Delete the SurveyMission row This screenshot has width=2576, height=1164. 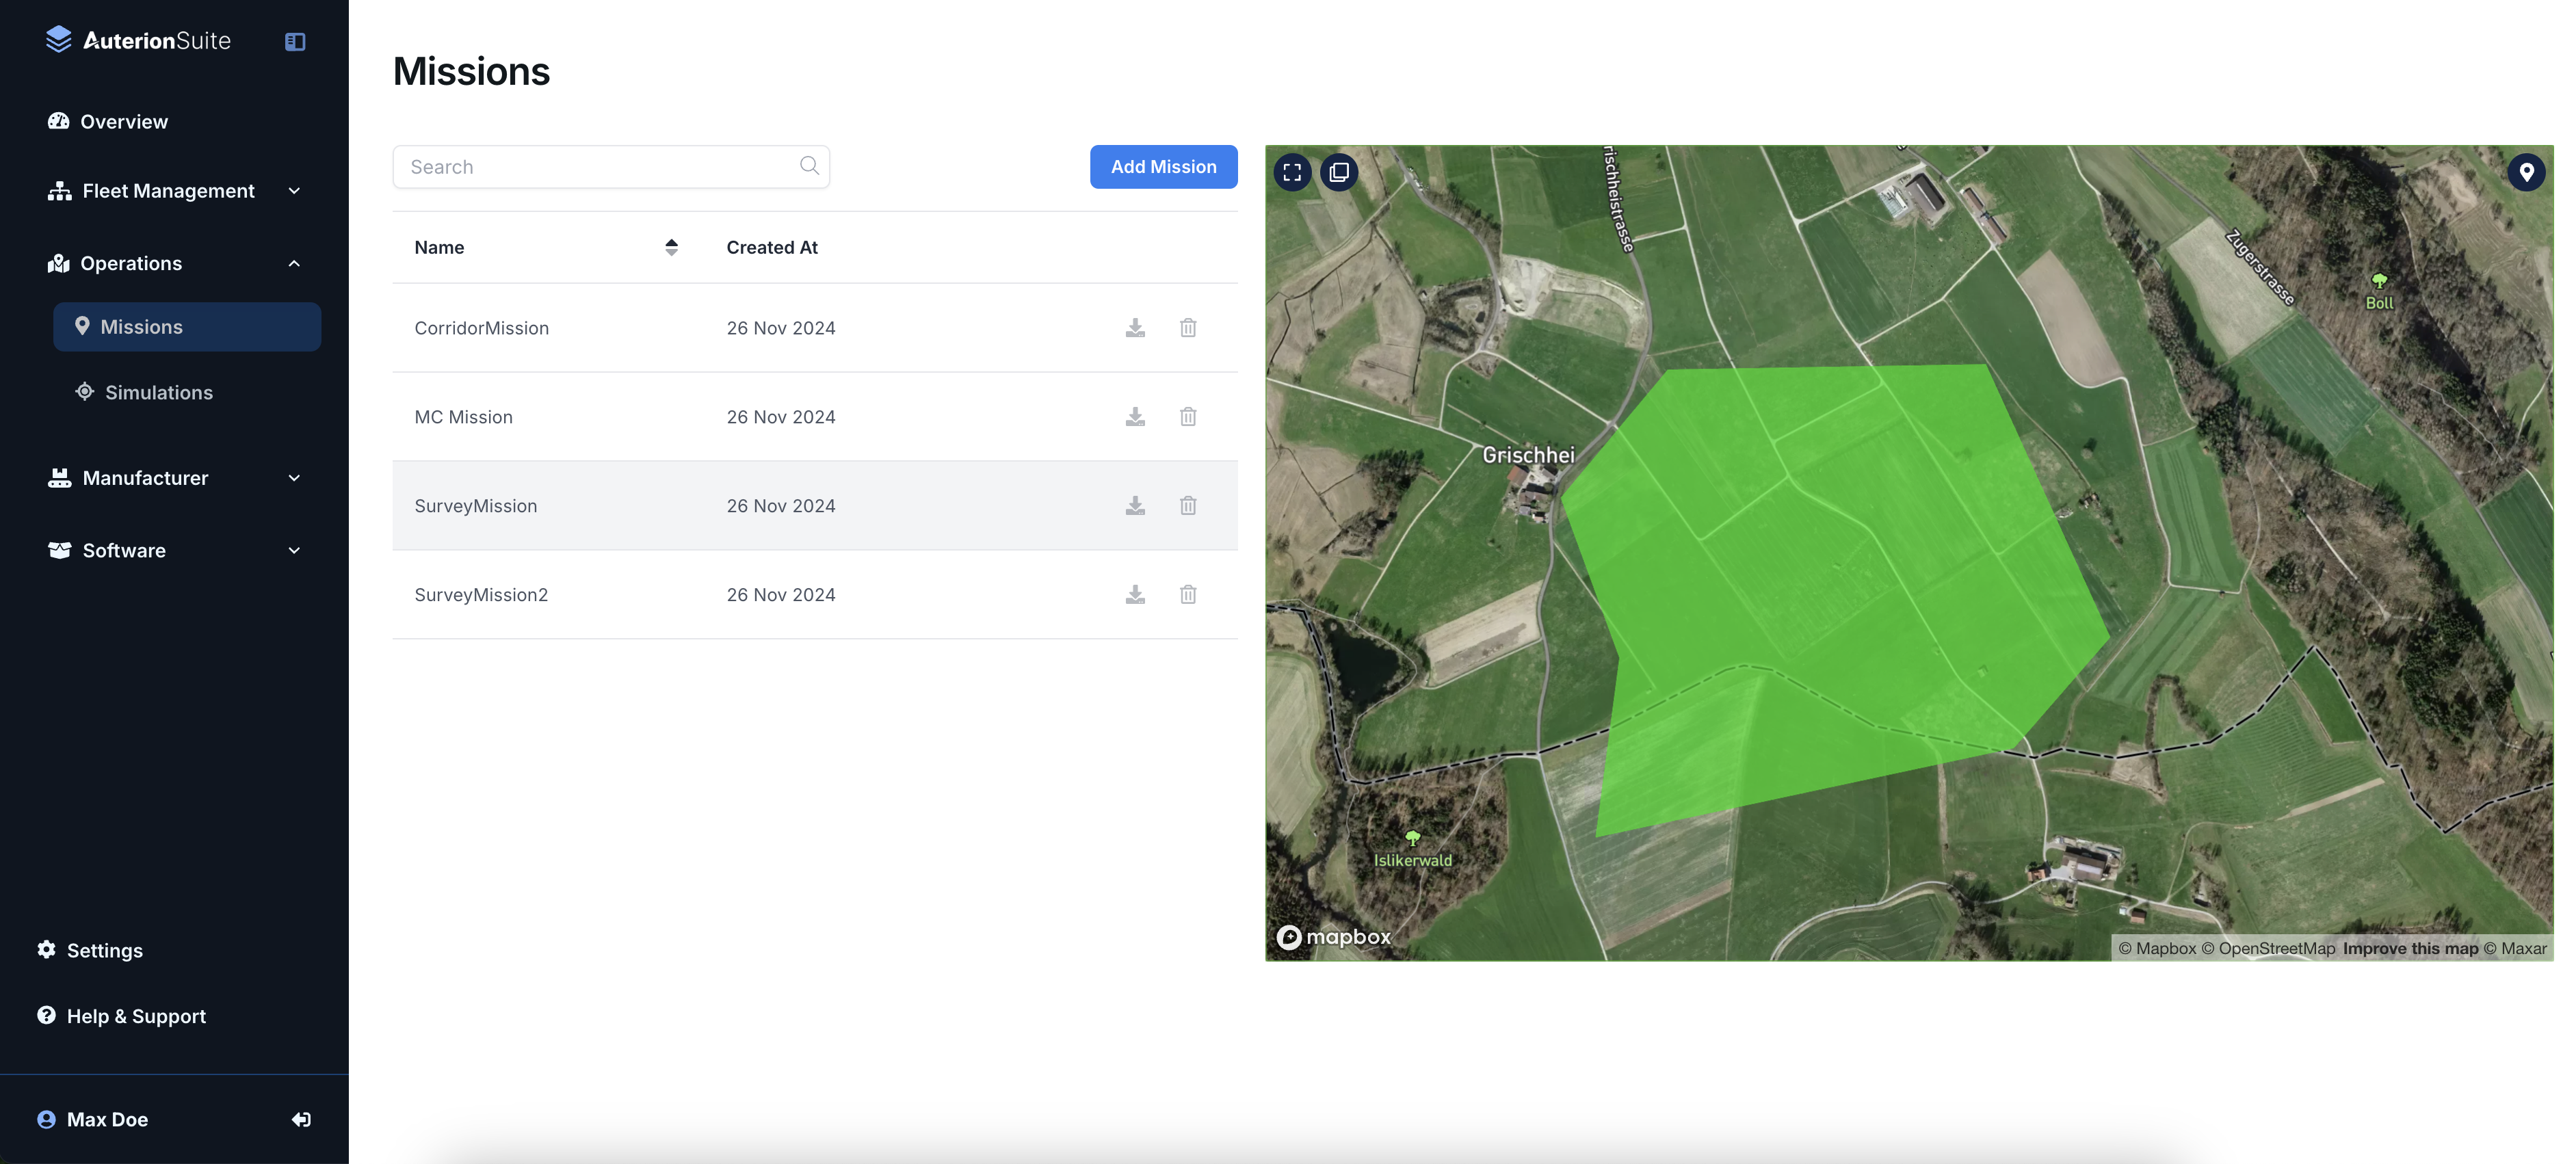(x=1188, y=506)
